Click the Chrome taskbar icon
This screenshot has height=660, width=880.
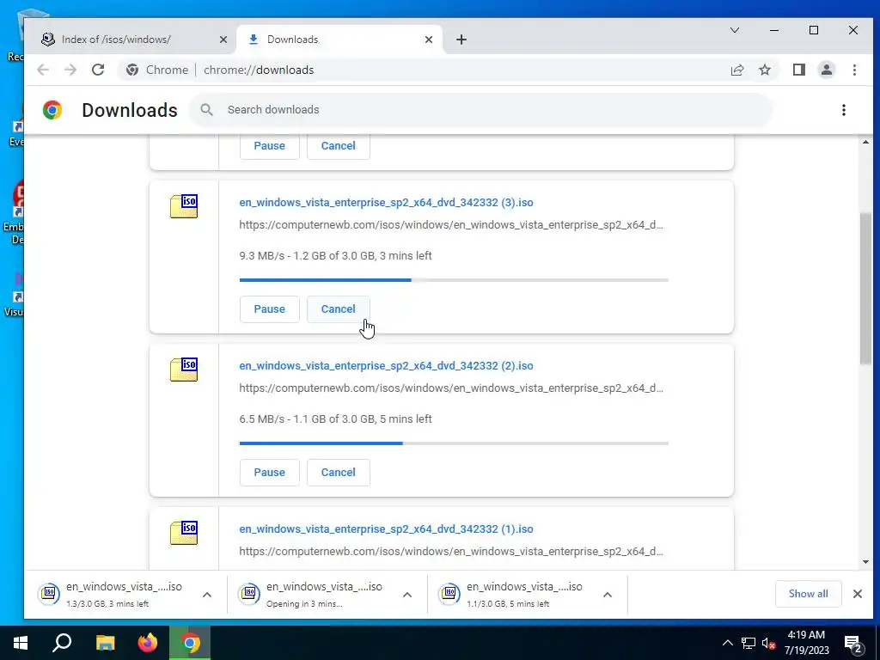190,643
